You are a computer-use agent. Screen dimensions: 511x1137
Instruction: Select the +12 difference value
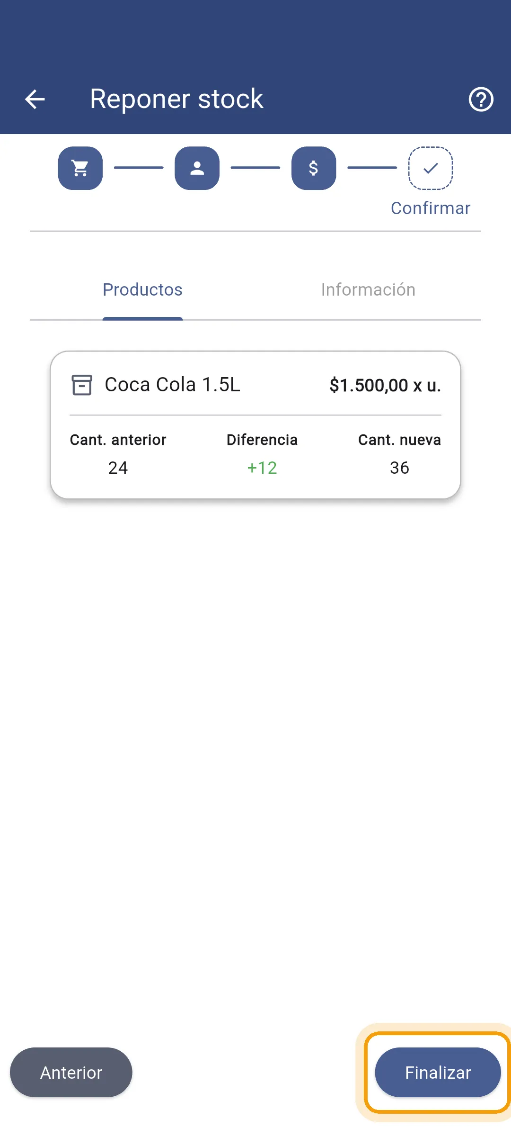262,468
